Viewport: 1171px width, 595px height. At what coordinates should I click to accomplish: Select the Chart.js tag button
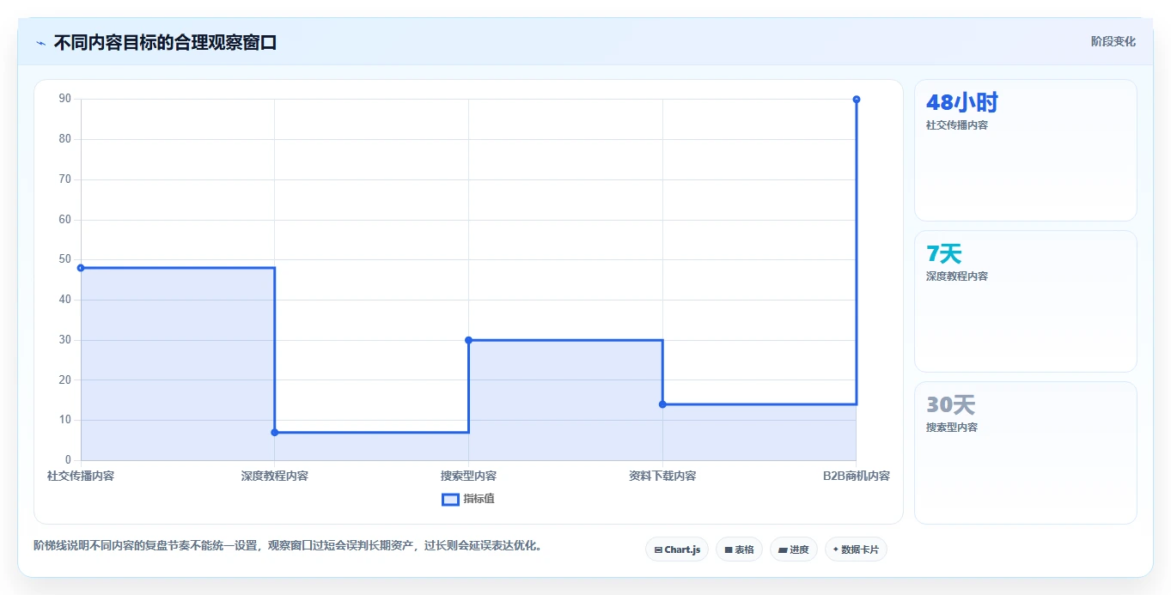point(677,549)
